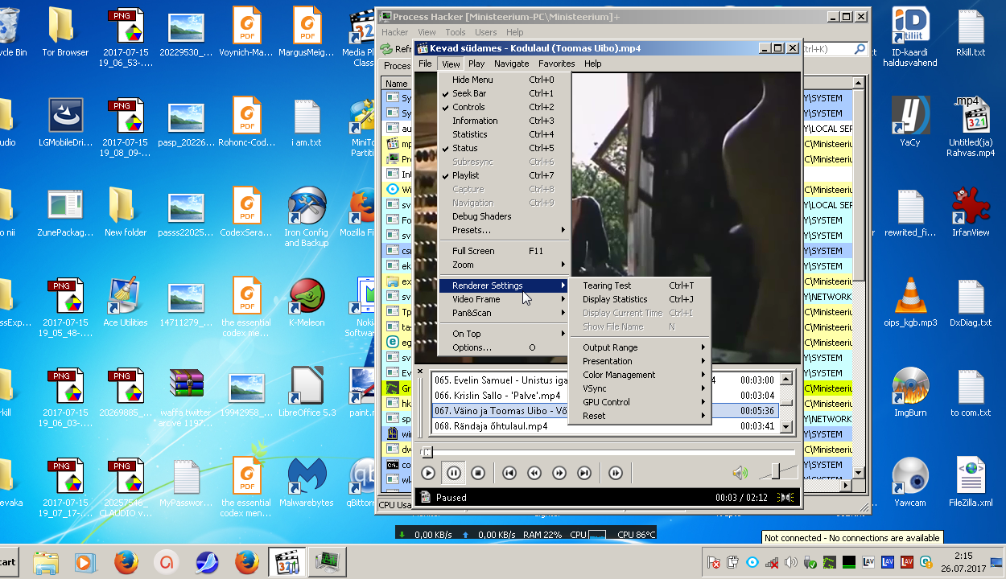
Task: Click the Stop playback button
Action: [x=478, y=474]
